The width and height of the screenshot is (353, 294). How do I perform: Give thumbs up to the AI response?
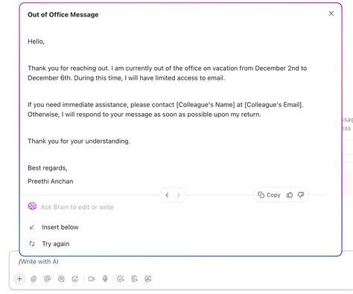click(290, 195)
